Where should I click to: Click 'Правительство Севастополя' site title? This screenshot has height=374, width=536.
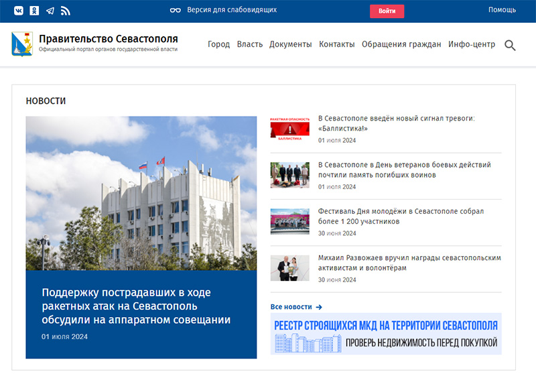tap(109, 39)
